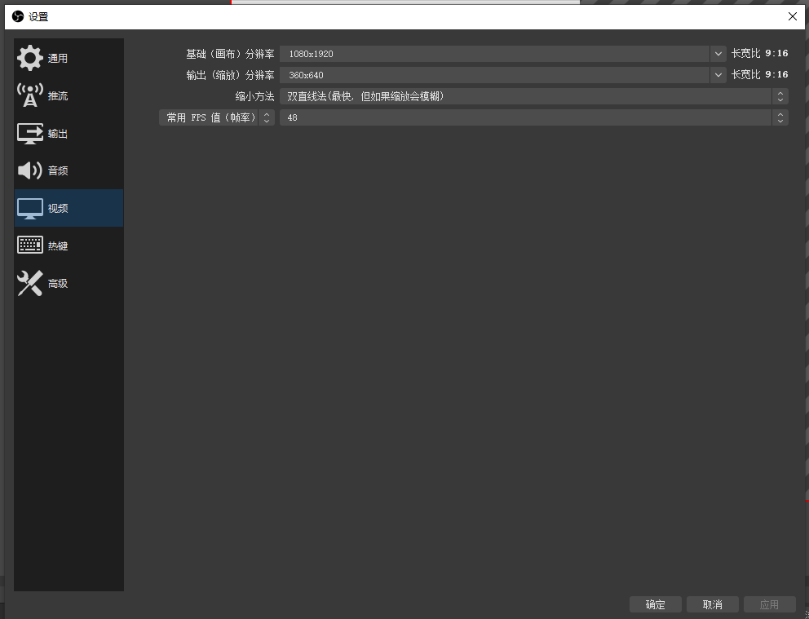
Task: Switch to the 通用 settings page
Action: [x=69, y=58]
